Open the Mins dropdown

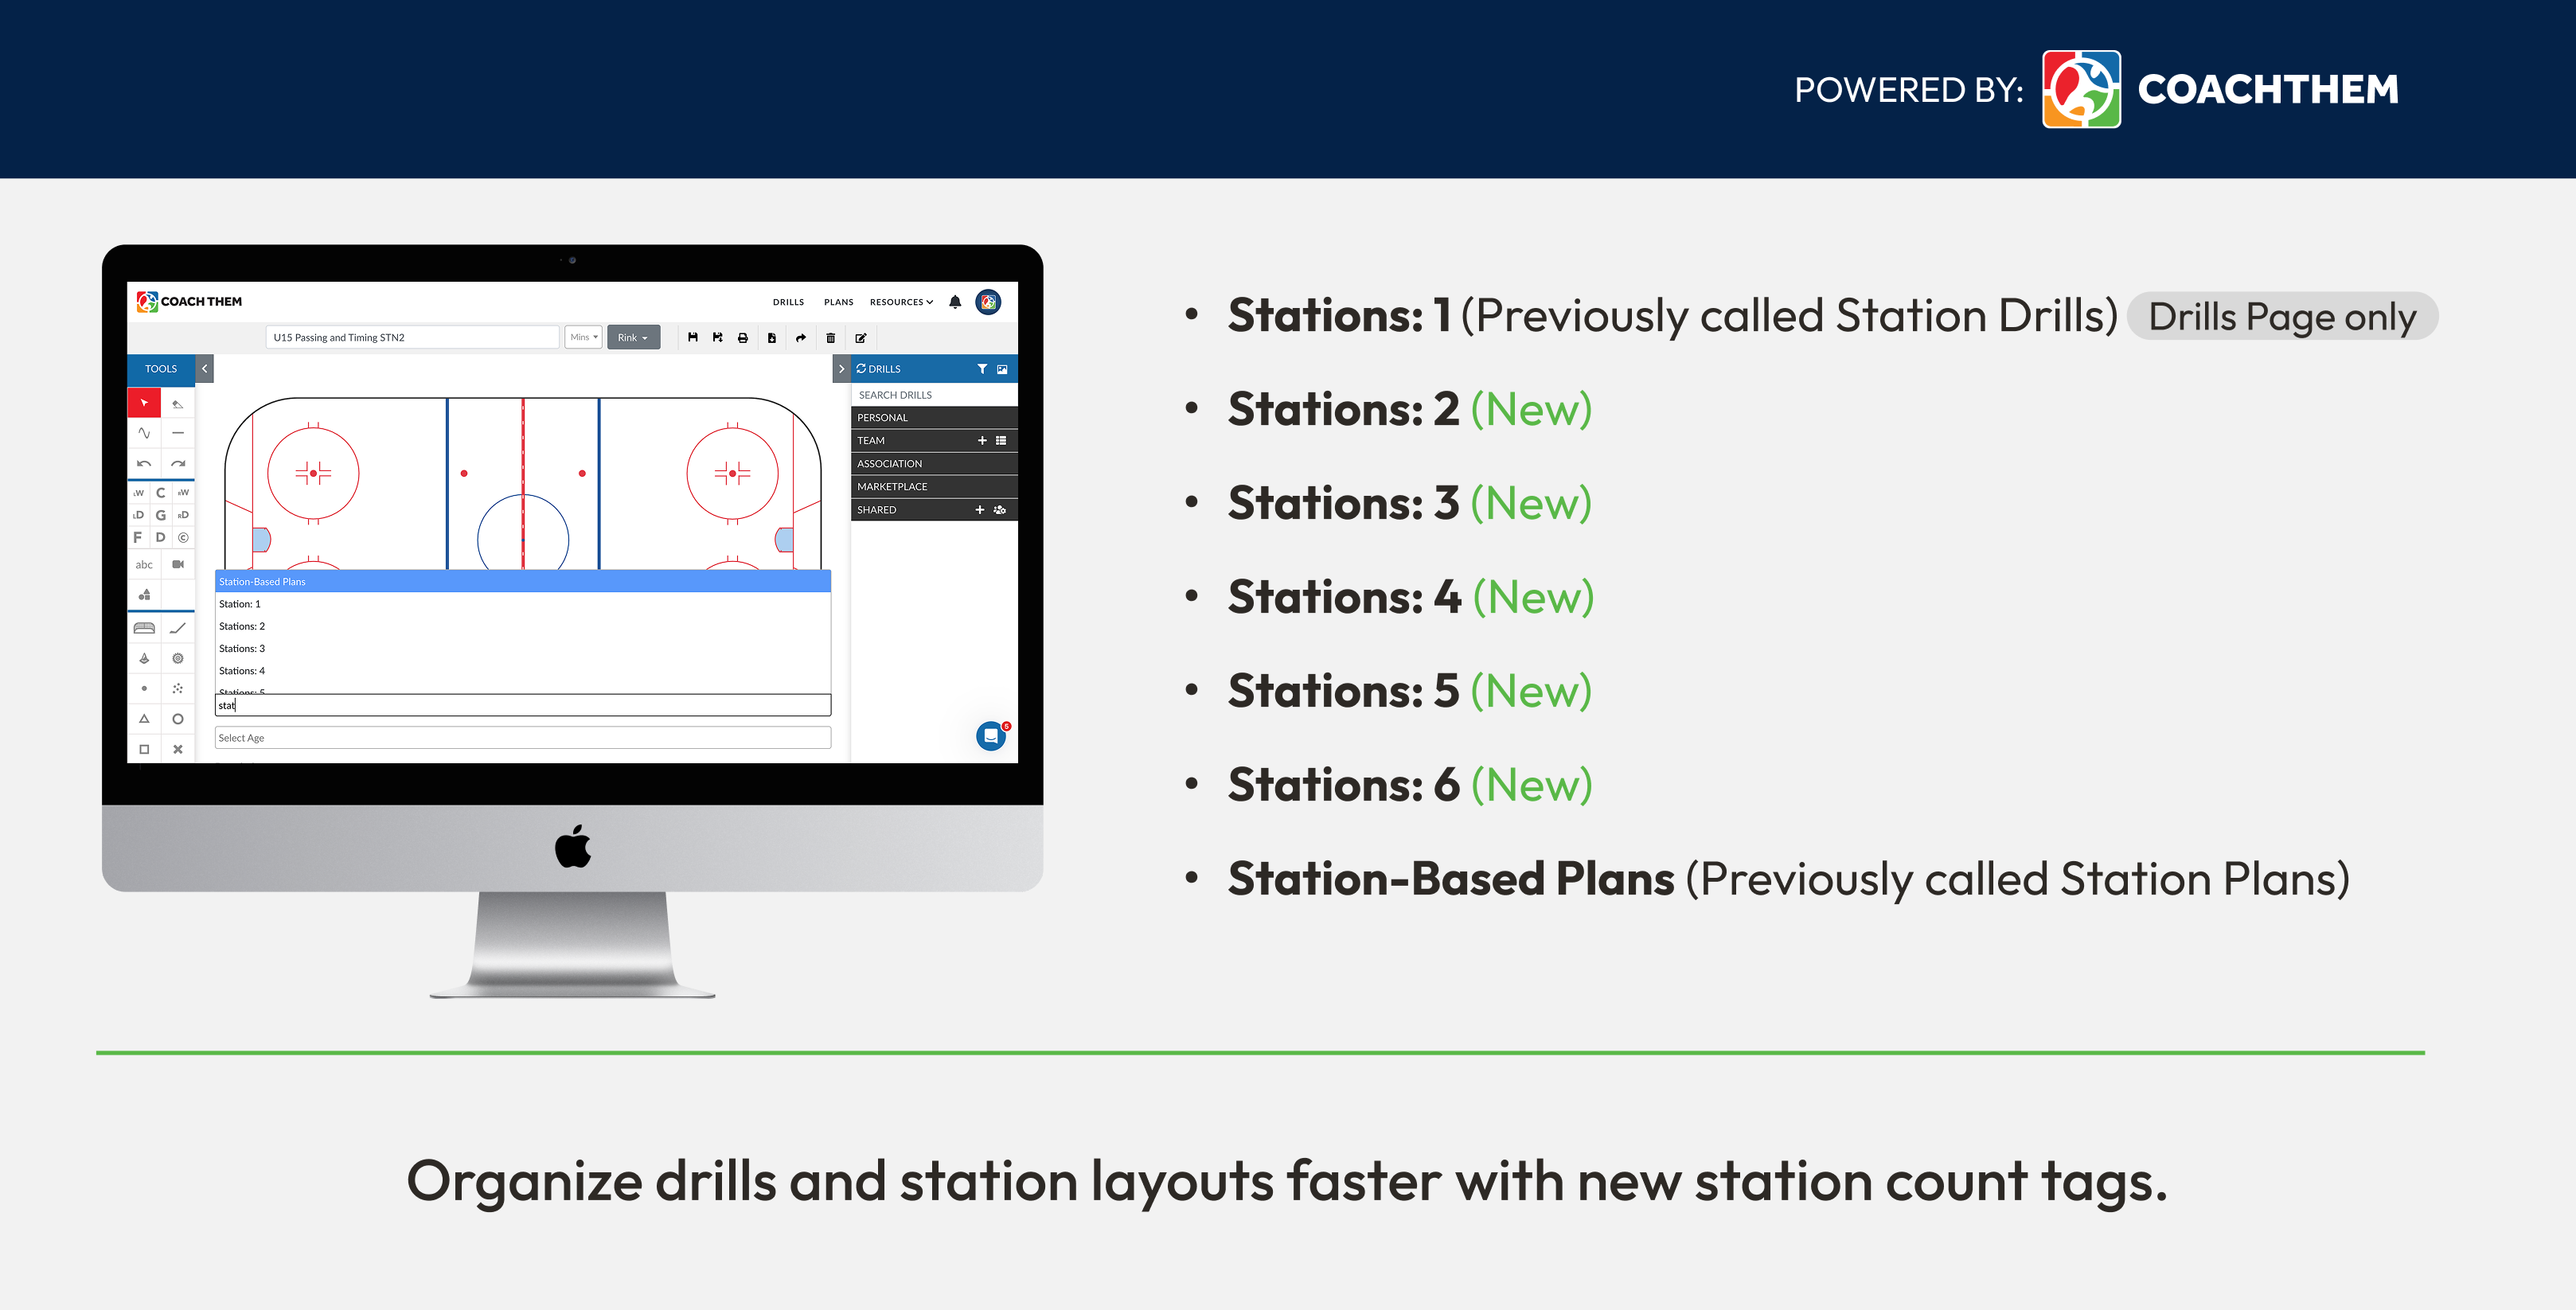(583, 337)
